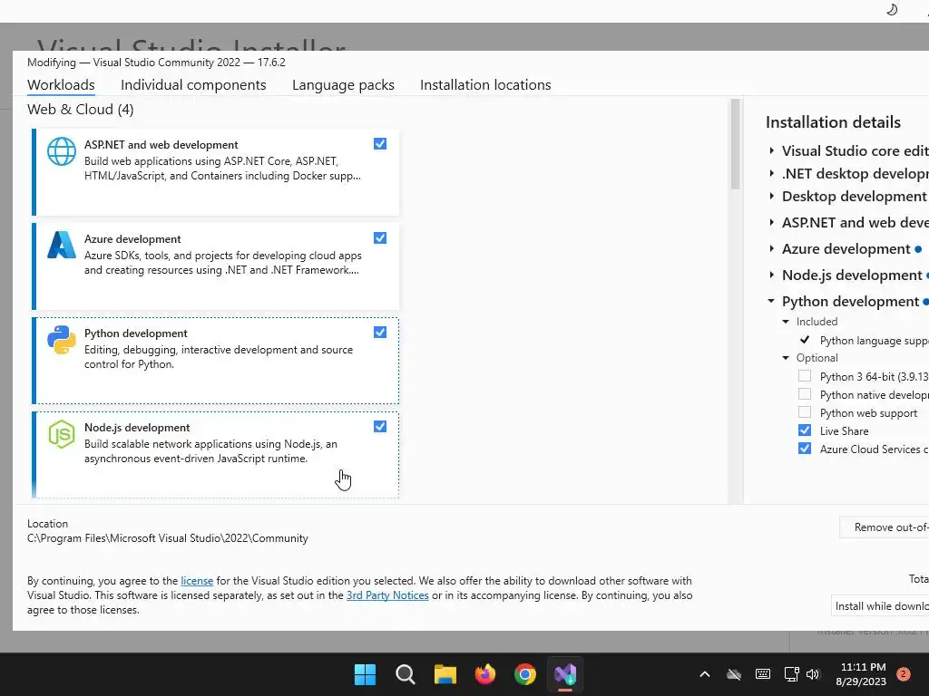The image size is (929, 696).
Task: Collapse the Optional section
Action: tap(786, 357)
